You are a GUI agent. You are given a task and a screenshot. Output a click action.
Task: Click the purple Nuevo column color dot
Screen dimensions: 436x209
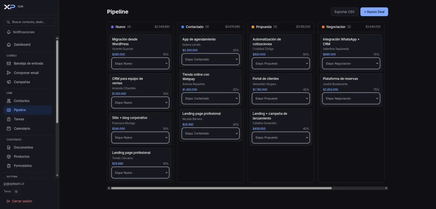112,27
